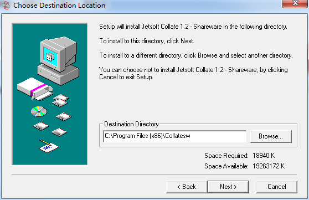Click the stacked floppy disks under the box

point(60,101)
